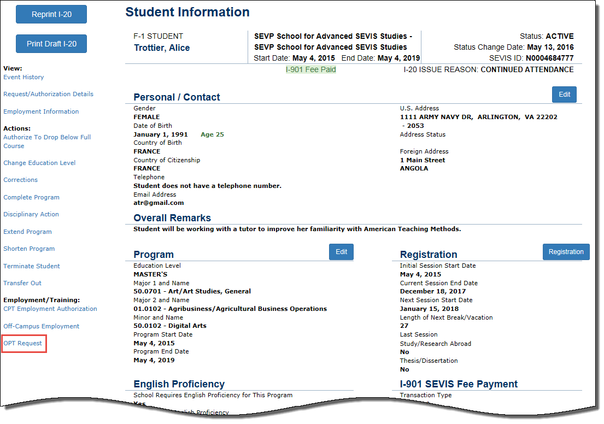Screen dimensions: 604x424
Task: Open the OPT Request link
Action: coord(23,343)
